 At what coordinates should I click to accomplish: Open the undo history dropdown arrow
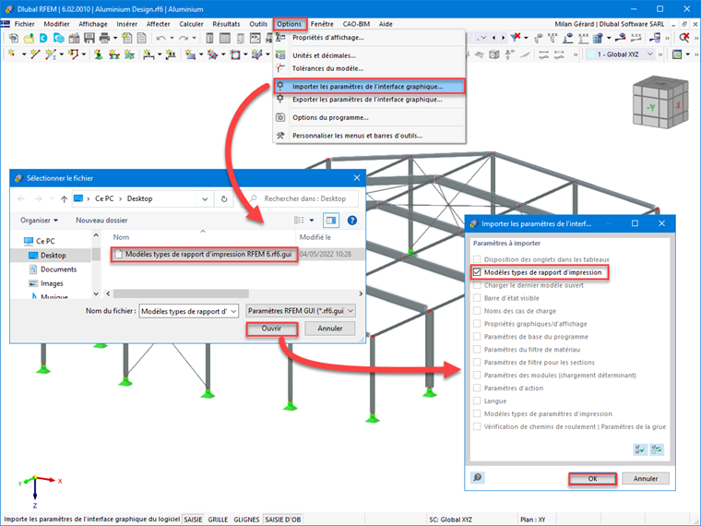point(172,39)
